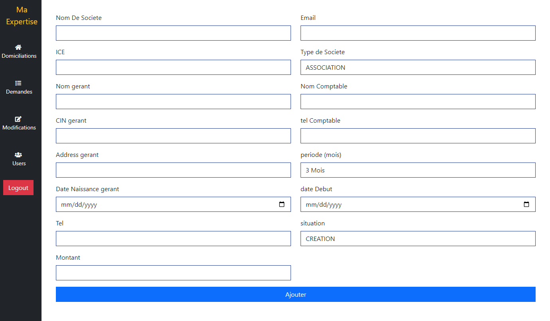The width and height of the screenshot is (550, 321).
Task: Focus the Tel input field
Action: (173, 239)
